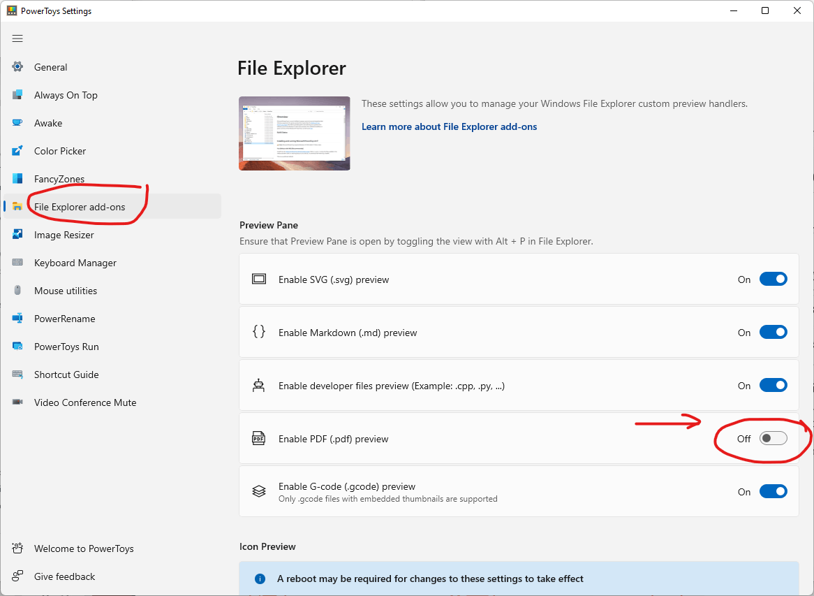Click the FancyZones icon
Screen dimensions: 814x596
(x=17, y=178)
